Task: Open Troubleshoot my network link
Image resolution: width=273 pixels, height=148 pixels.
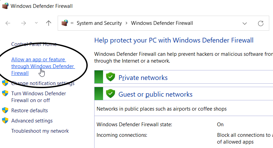Action: (x=40, y=131)
